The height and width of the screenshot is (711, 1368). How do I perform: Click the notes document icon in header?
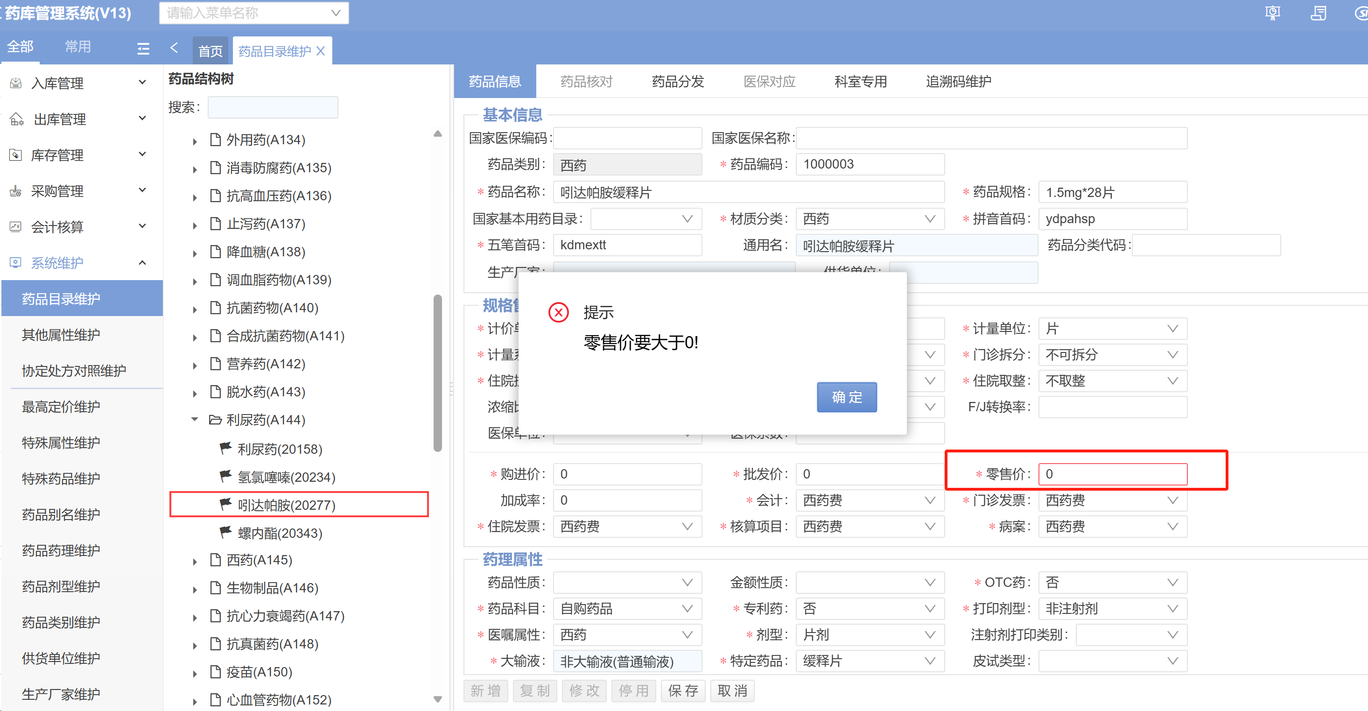pos(1318,13)
